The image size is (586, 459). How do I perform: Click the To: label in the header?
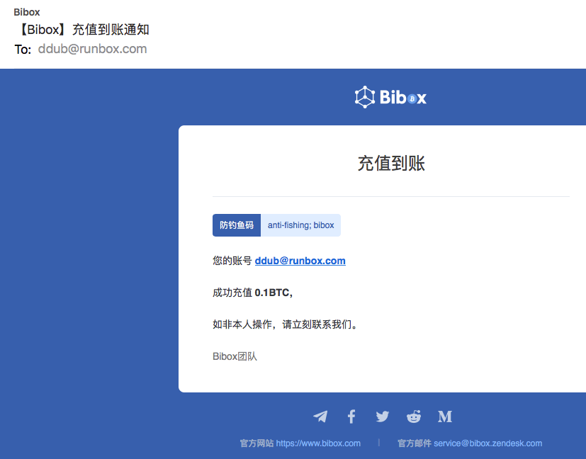point(23,50)
